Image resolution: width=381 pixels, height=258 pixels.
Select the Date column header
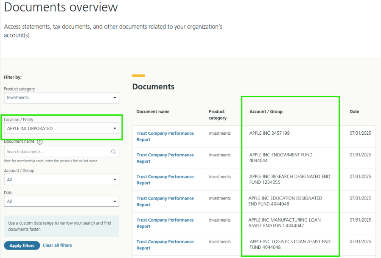[x=354, y=112]
